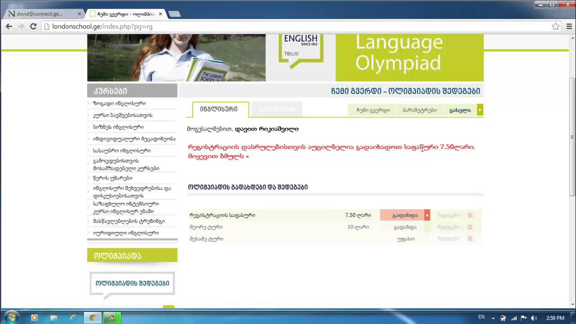Click გადახდა in the მეორე ტური row

point(405,227)
